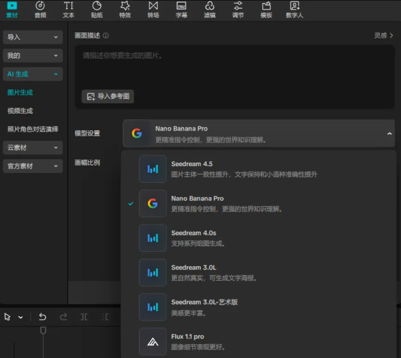Image resolution: width=401 pixels, height=358 pixels.
Task: Open the 字幕 captions tab
Action: [181, 10]
